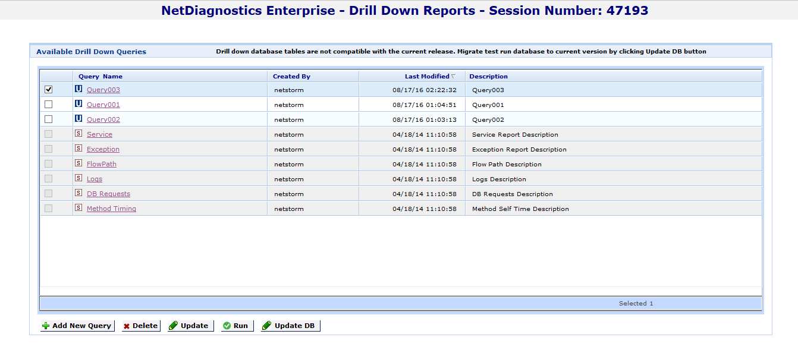Click the disabled Service row checkbox
Viewport: 798px width, 353px height.
pyautogui.click(x=49, y=134)
